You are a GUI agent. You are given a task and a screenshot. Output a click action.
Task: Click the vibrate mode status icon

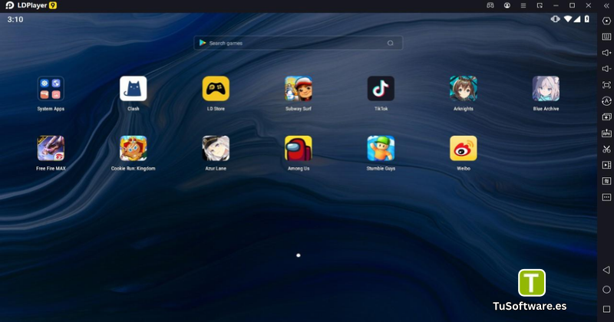555,18
